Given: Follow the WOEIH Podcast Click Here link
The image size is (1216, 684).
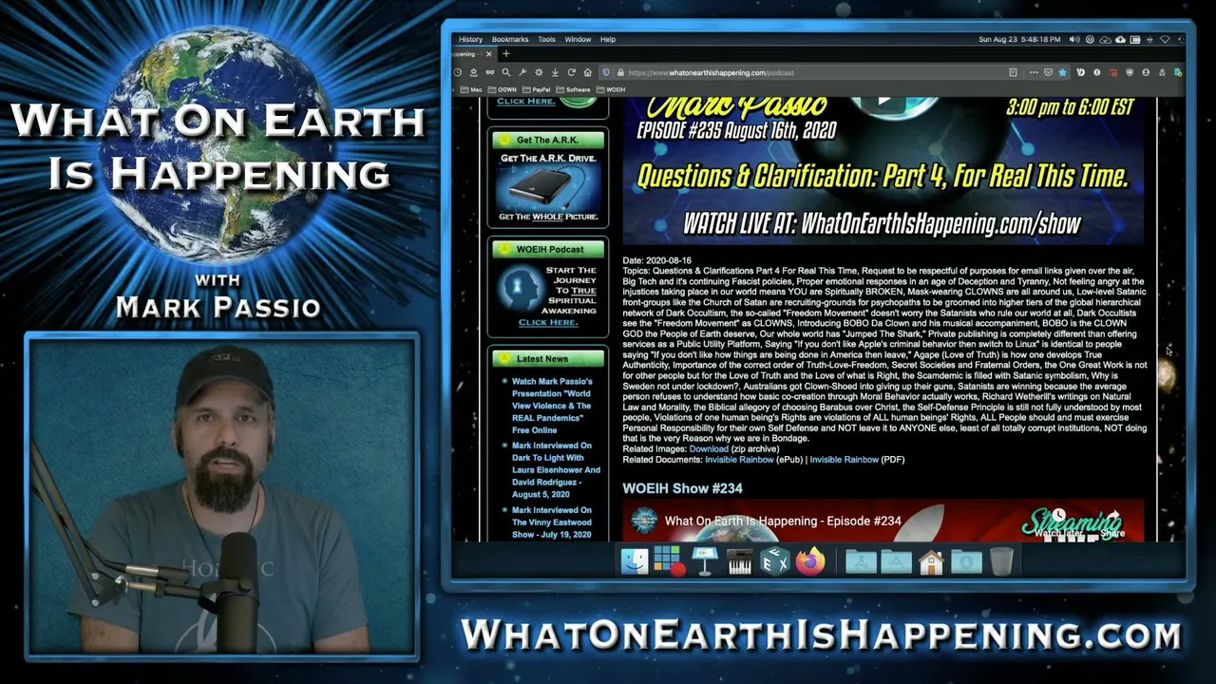Looking at the screenshot, I should (x=548, y=322).
